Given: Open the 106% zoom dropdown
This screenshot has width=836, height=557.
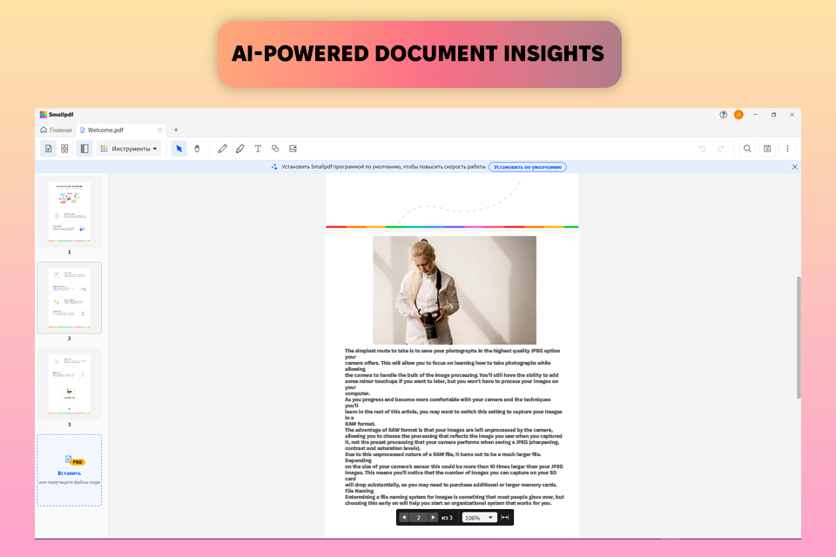Looking at the screenshot, I should pos(479,518).
